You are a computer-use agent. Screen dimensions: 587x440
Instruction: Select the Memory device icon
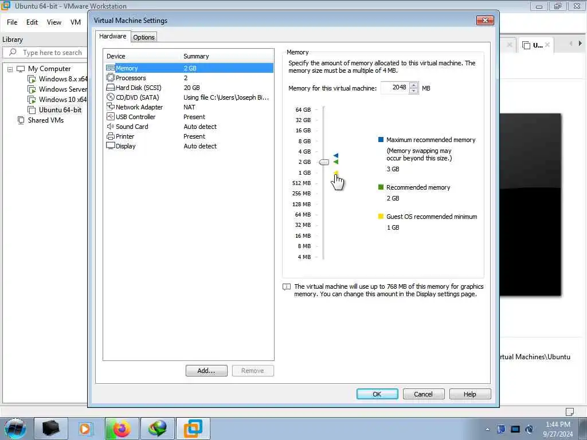111,68
